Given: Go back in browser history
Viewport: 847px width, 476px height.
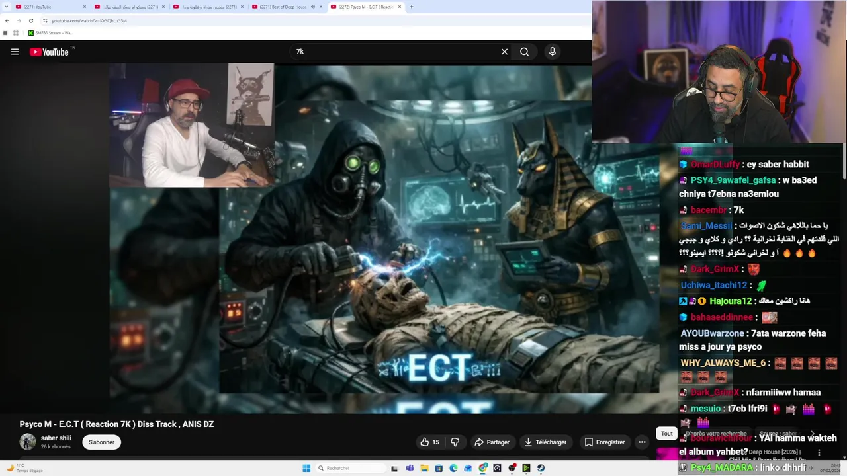Looking at the screenshot, I should tap(7, 20).
